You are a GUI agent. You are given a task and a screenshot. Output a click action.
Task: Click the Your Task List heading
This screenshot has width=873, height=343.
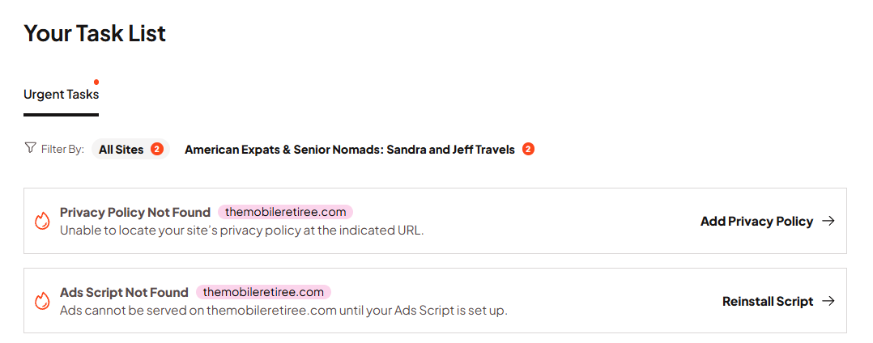[x=95, y=33]
